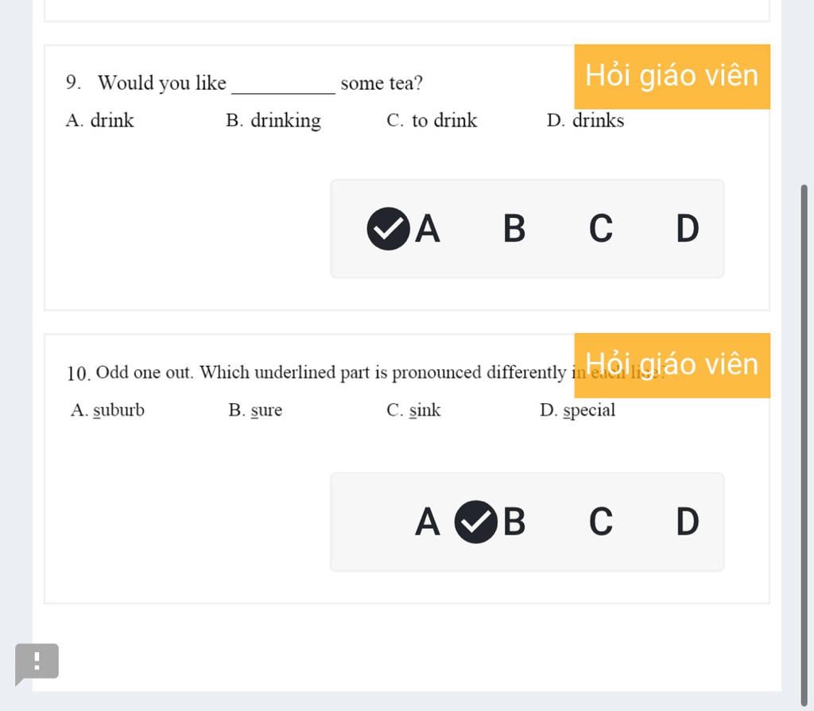Click the option text 'D. drinks'

tap(586, 121)
